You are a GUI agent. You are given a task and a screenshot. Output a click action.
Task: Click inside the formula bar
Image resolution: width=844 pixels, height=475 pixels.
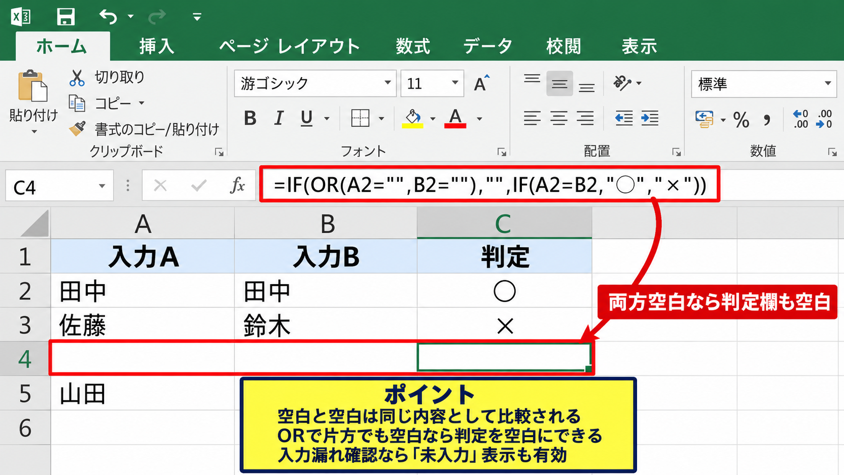[x=490, y=185]
